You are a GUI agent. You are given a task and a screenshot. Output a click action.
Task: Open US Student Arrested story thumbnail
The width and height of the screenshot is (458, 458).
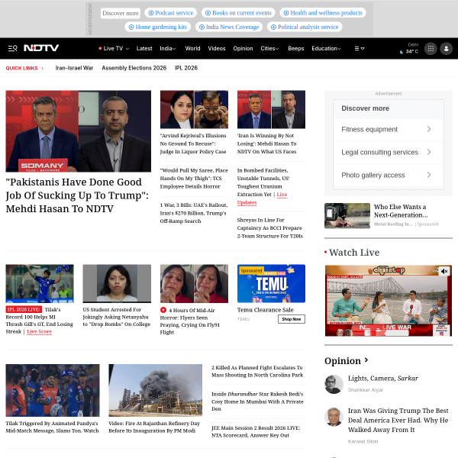coord(117,284)
